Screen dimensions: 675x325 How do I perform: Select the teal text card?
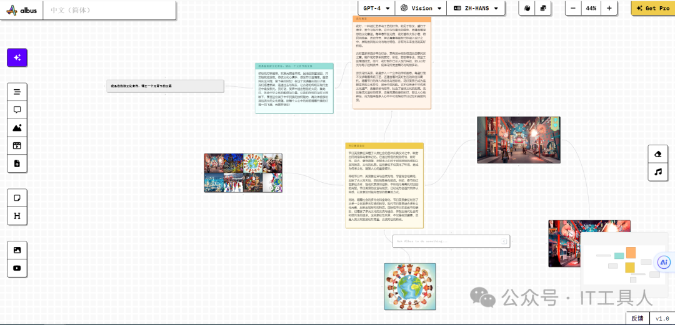click(294, 88)
